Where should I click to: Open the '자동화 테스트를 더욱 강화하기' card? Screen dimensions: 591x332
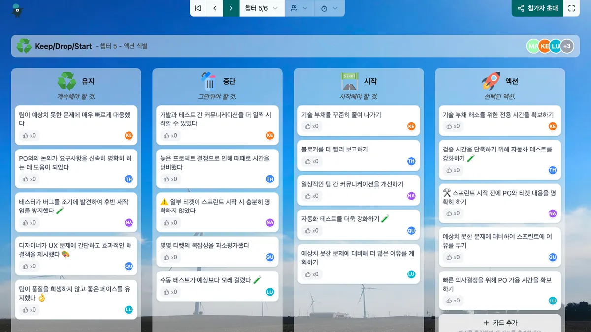(x=340, y=218)
